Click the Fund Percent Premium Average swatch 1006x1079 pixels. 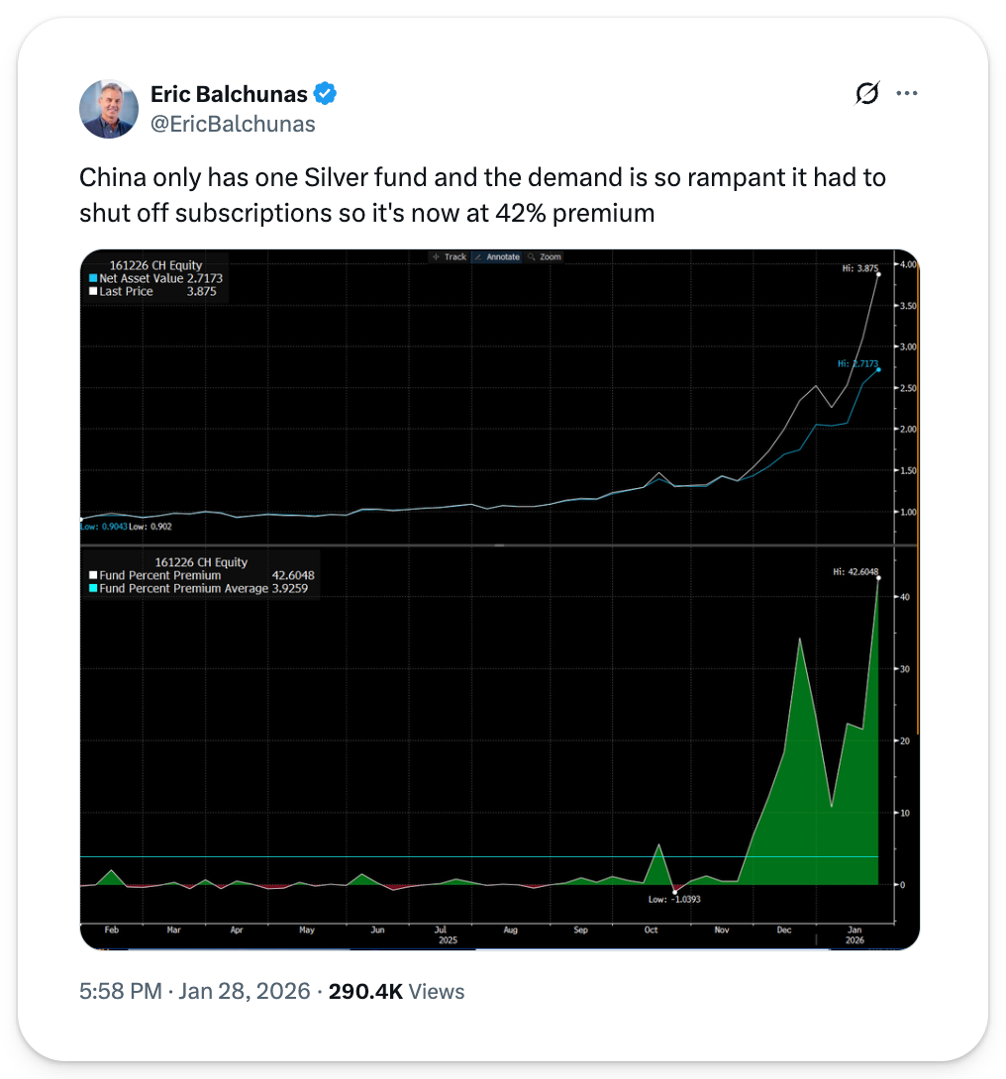coord(93,588)
